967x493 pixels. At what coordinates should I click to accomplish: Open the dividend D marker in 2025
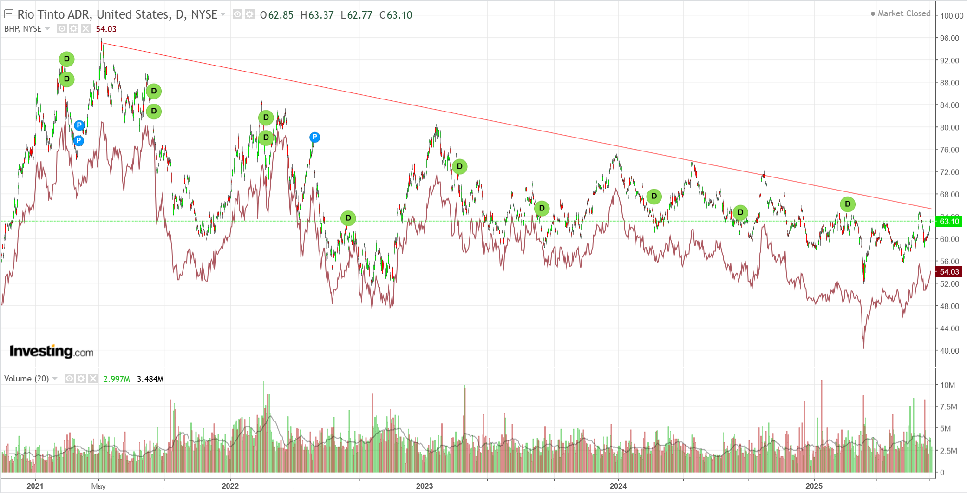tap(848, 204)
